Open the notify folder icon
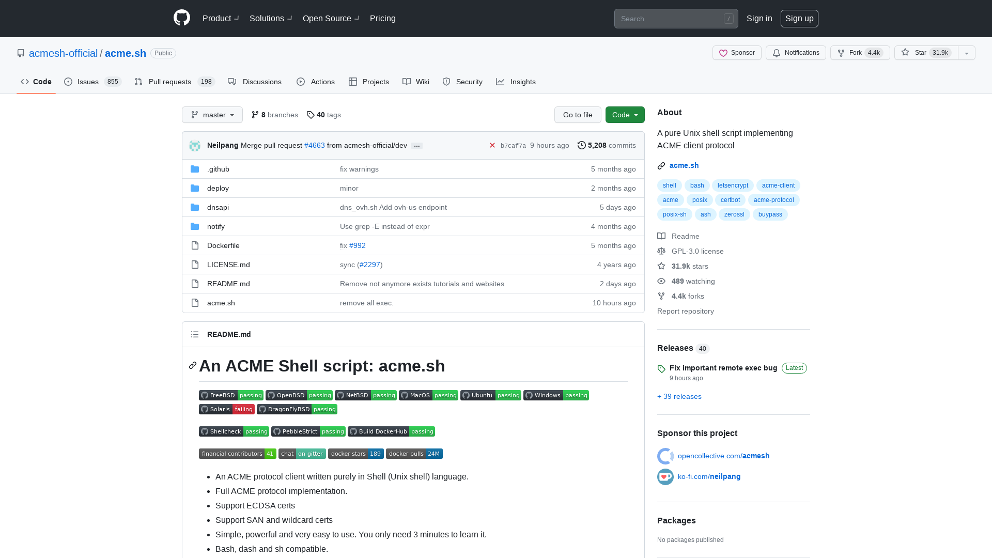 [x=195, y=226]
